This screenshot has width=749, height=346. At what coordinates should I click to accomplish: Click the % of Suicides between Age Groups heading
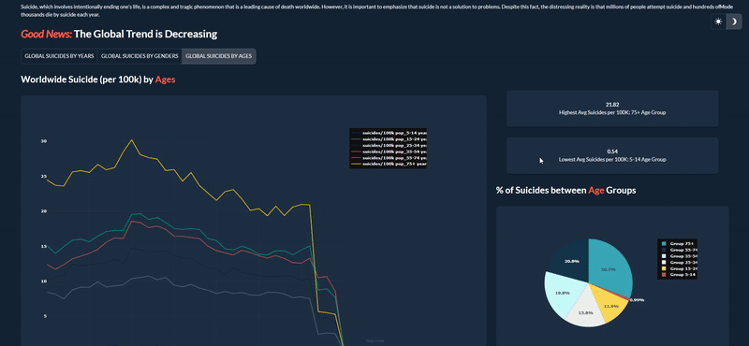coord(565,191)
